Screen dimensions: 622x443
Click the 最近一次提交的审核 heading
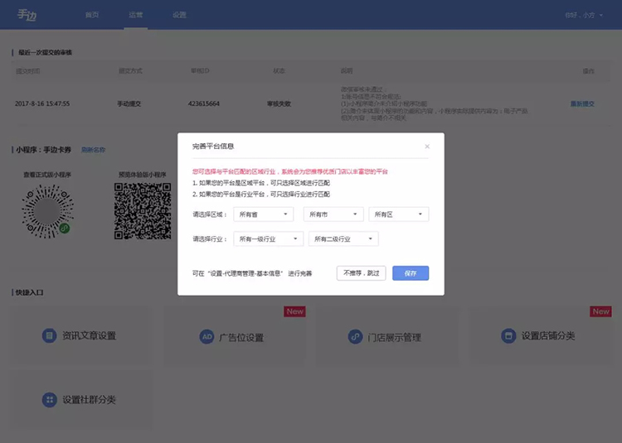[x=45, y=52]
